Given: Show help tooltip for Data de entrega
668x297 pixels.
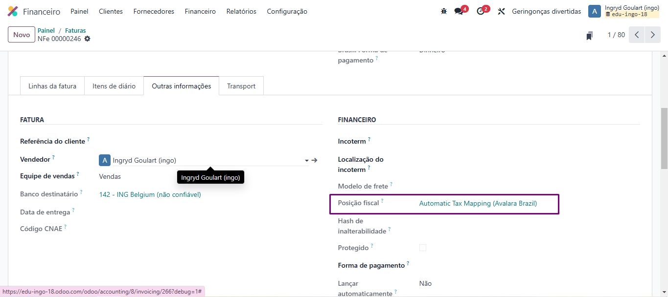Looking at the screenshot, I should (x=73, y=210).
